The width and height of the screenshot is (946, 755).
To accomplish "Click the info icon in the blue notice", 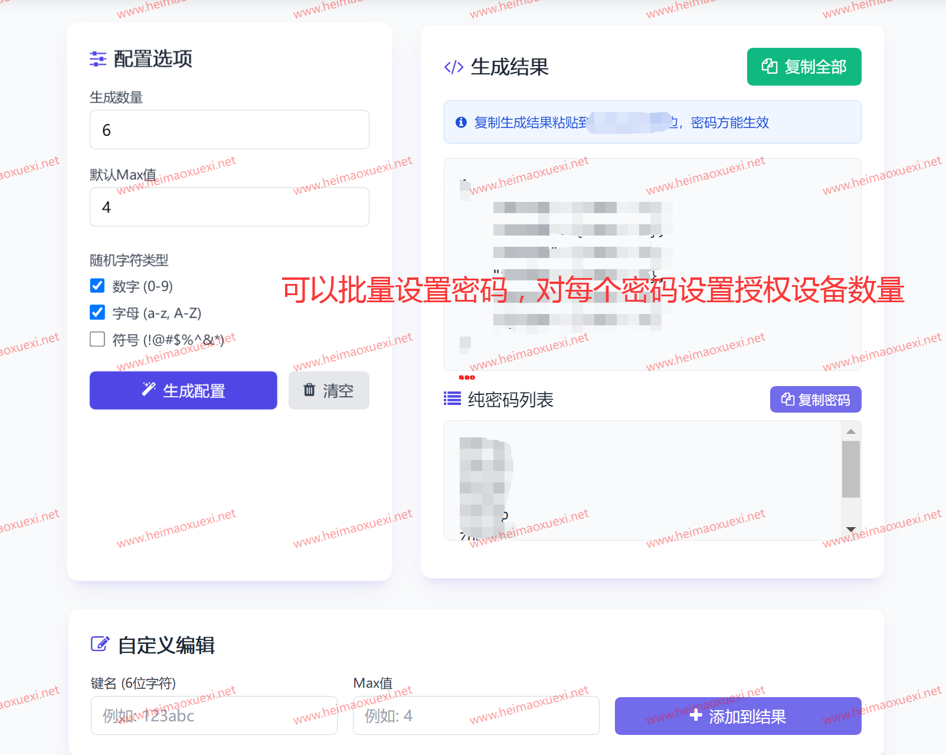I will [x=461, y=122].
